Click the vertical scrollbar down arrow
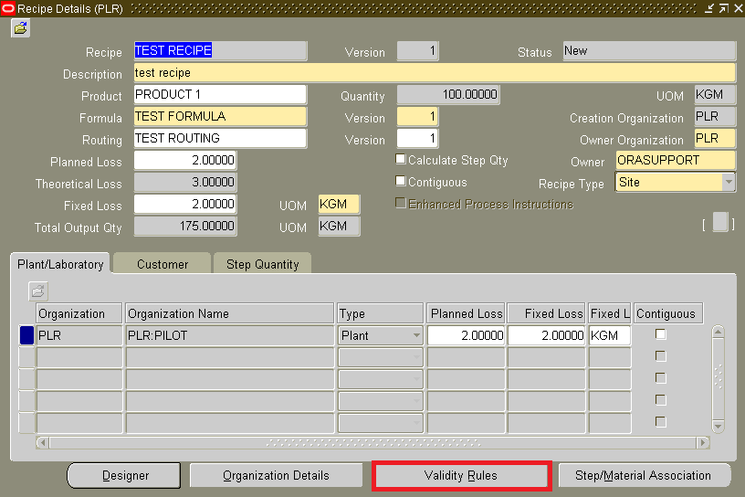Image resolution: width=745 pixels, height=497 pixels. [719, 426]
